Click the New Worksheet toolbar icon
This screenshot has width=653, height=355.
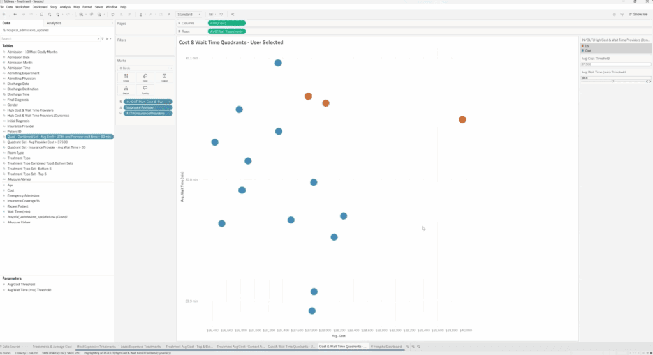coord(81,14)
